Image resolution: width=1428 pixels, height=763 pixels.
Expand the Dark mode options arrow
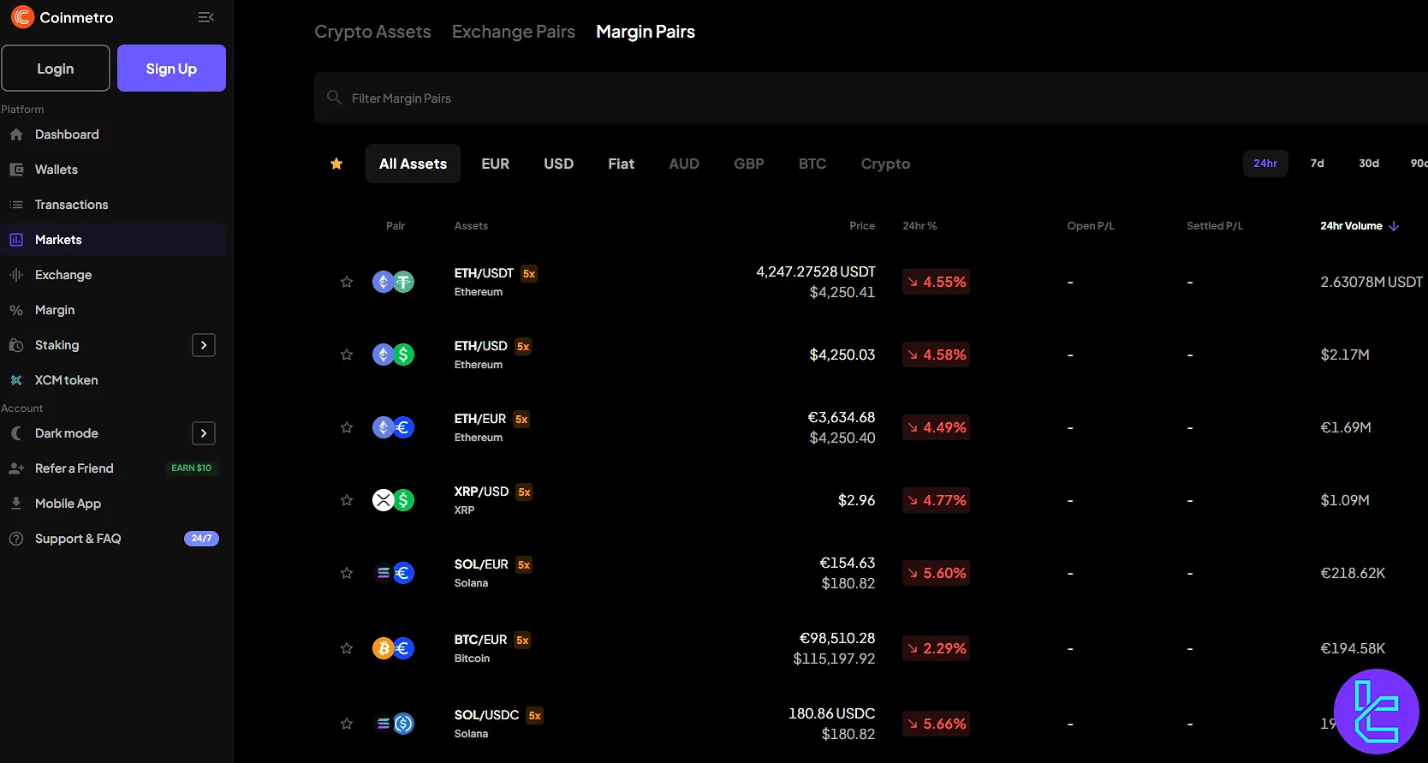(x=204, y=433)
